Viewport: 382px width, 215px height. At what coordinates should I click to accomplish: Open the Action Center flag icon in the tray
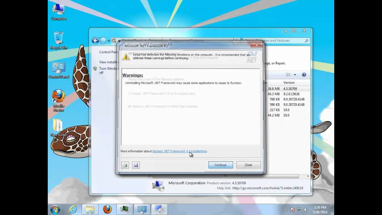pyautogui.click(x=293, y=210)
